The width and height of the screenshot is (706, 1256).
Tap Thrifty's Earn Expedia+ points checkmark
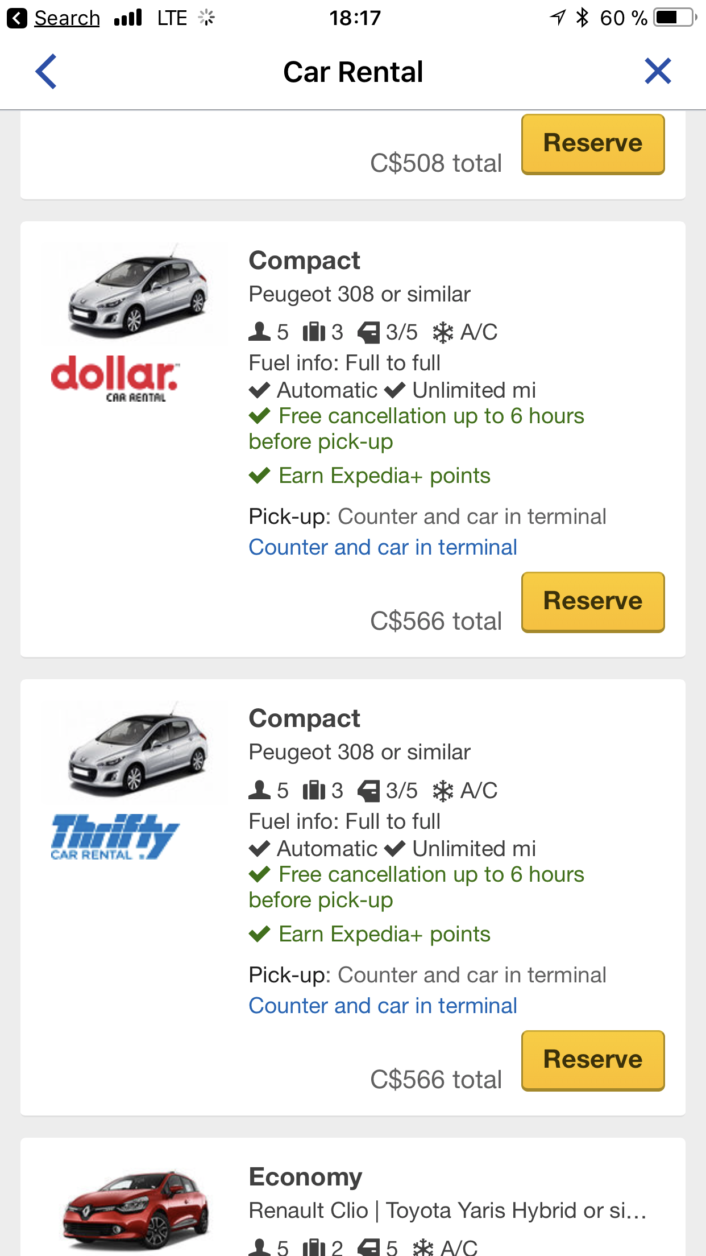[260, 934]
